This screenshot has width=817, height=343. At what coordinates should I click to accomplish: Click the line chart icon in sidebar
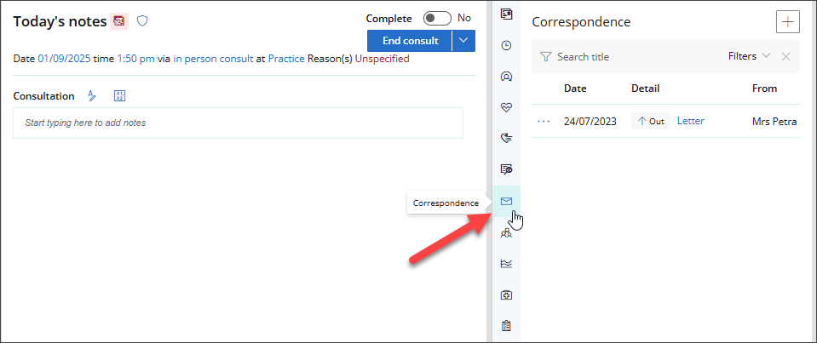tap(506, 263)
